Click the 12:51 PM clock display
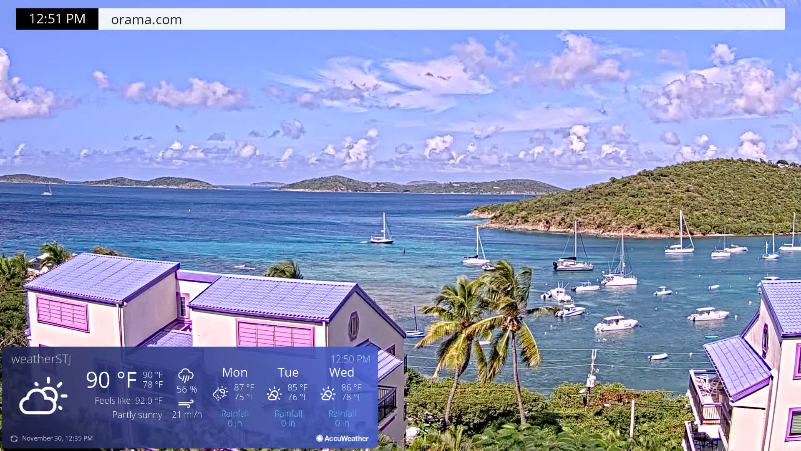The width and height of the screenshot is (801, 451). pyautogui.click(x=57, y=19)
